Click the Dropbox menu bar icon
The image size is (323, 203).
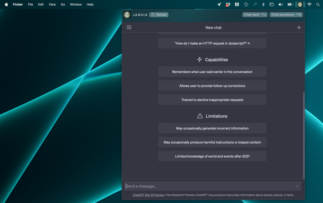[228, 4]
